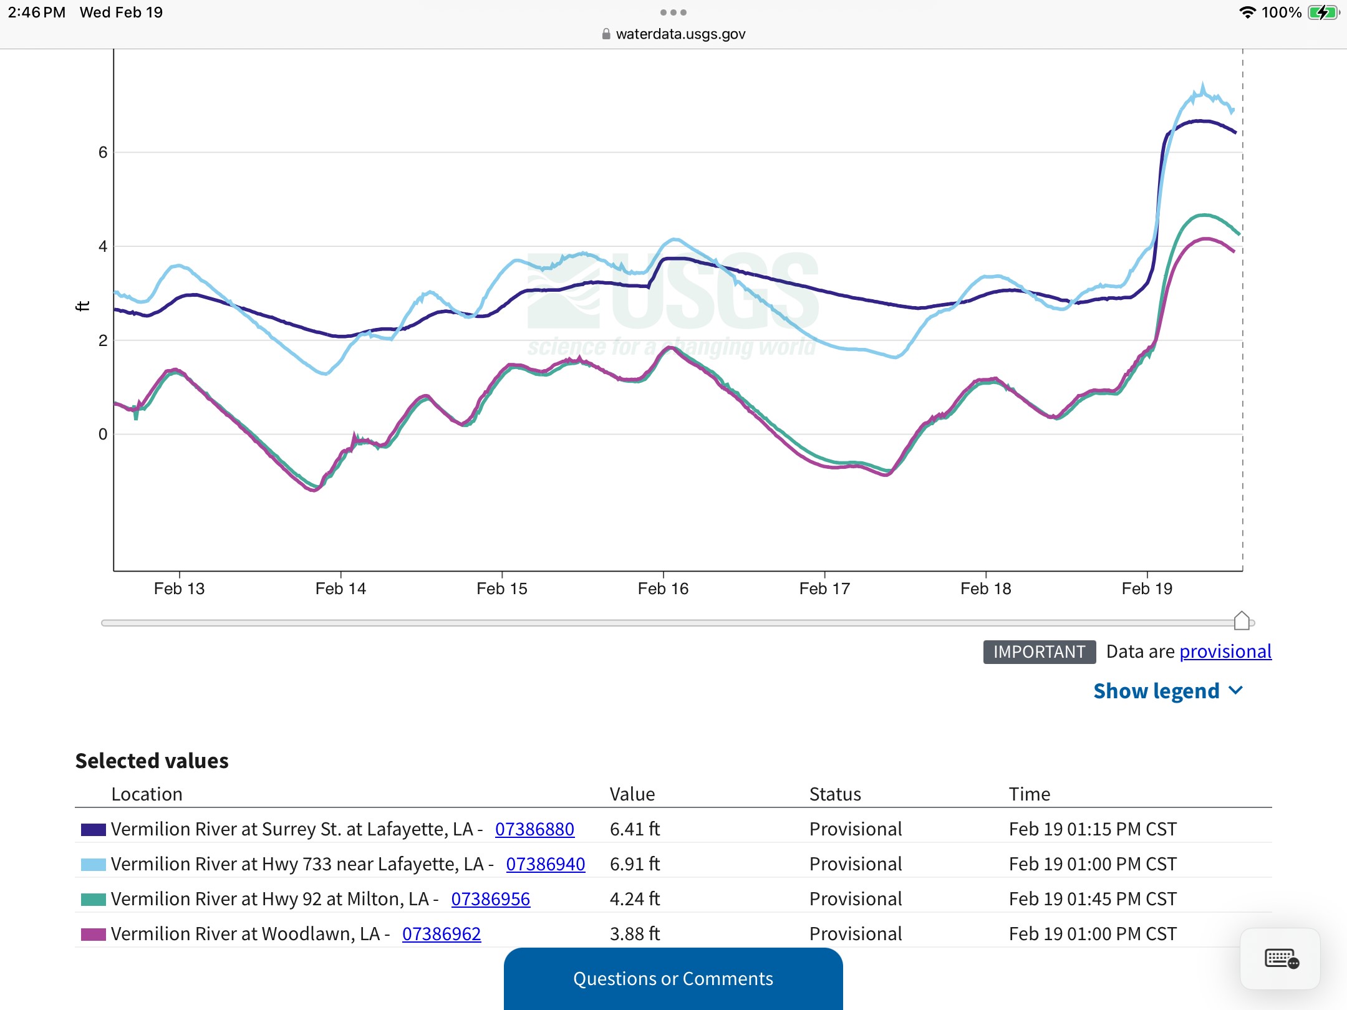Tap the Wi-Fi status icon
Image resolution: width=1347 pixels, height=1010 pixels.
(x=1247, y=12)
